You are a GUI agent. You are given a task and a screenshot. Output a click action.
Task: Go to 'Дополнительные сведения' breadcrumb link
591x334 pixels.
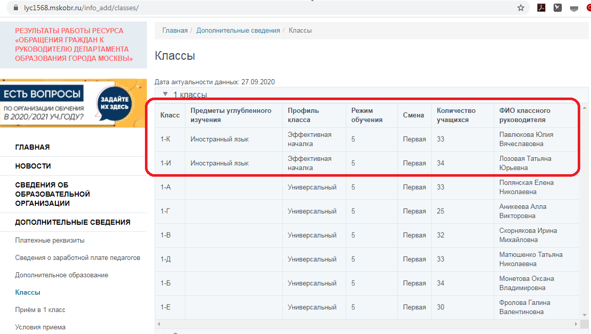coord(238,31)
